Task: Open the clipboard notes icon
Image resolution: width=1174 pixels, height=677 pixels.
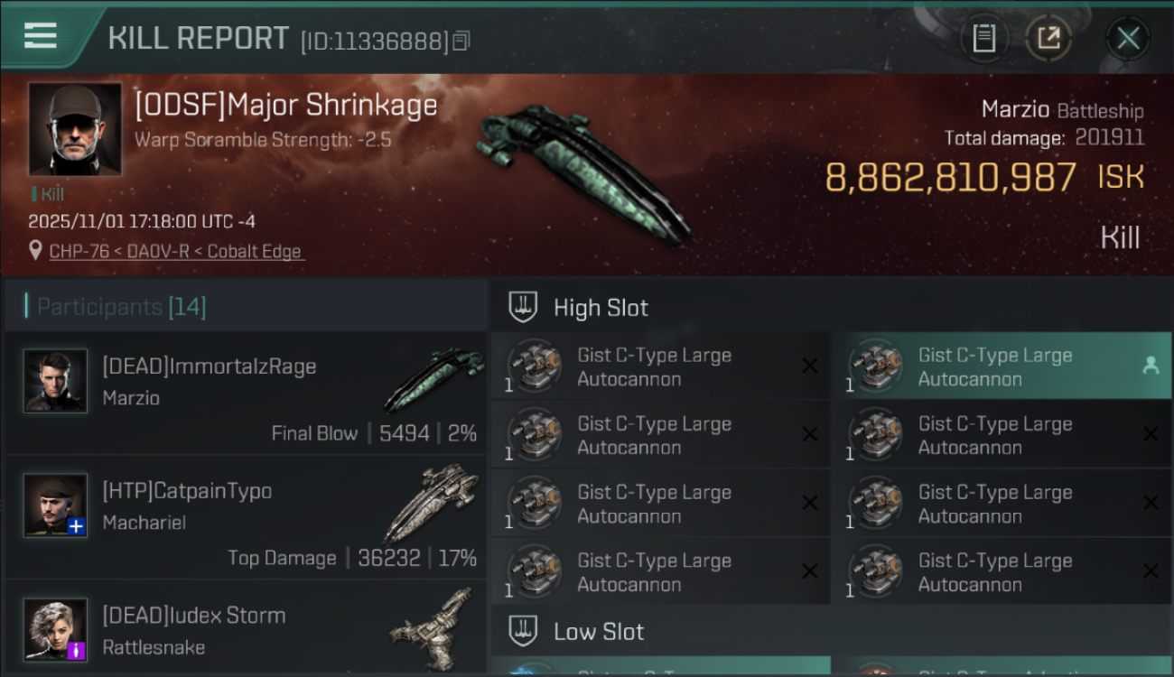Action: (983, 38)
